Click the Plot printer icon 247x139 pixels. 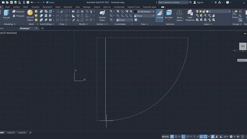(x=28, y=2)
